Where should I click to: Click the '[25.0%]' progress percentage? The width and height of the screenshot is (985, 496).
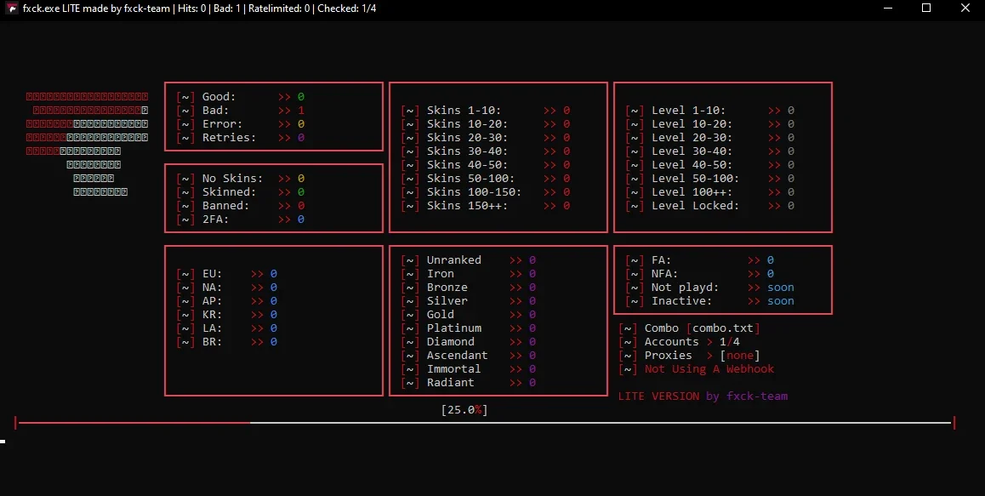pyautogui.click(x=464, y=409)
